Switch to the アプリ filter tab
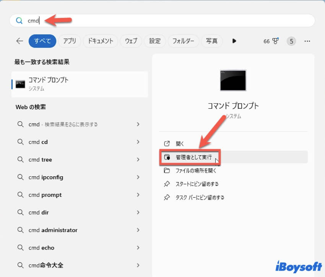Viewport: 325px width, 277px height. tap(70, 41)
